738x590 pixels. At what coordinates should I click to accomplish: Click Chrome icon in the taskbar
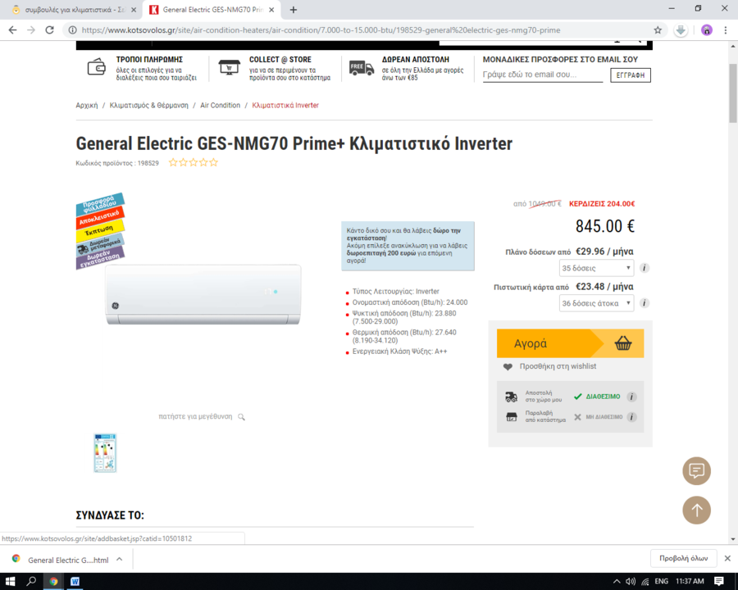(53, 582)
